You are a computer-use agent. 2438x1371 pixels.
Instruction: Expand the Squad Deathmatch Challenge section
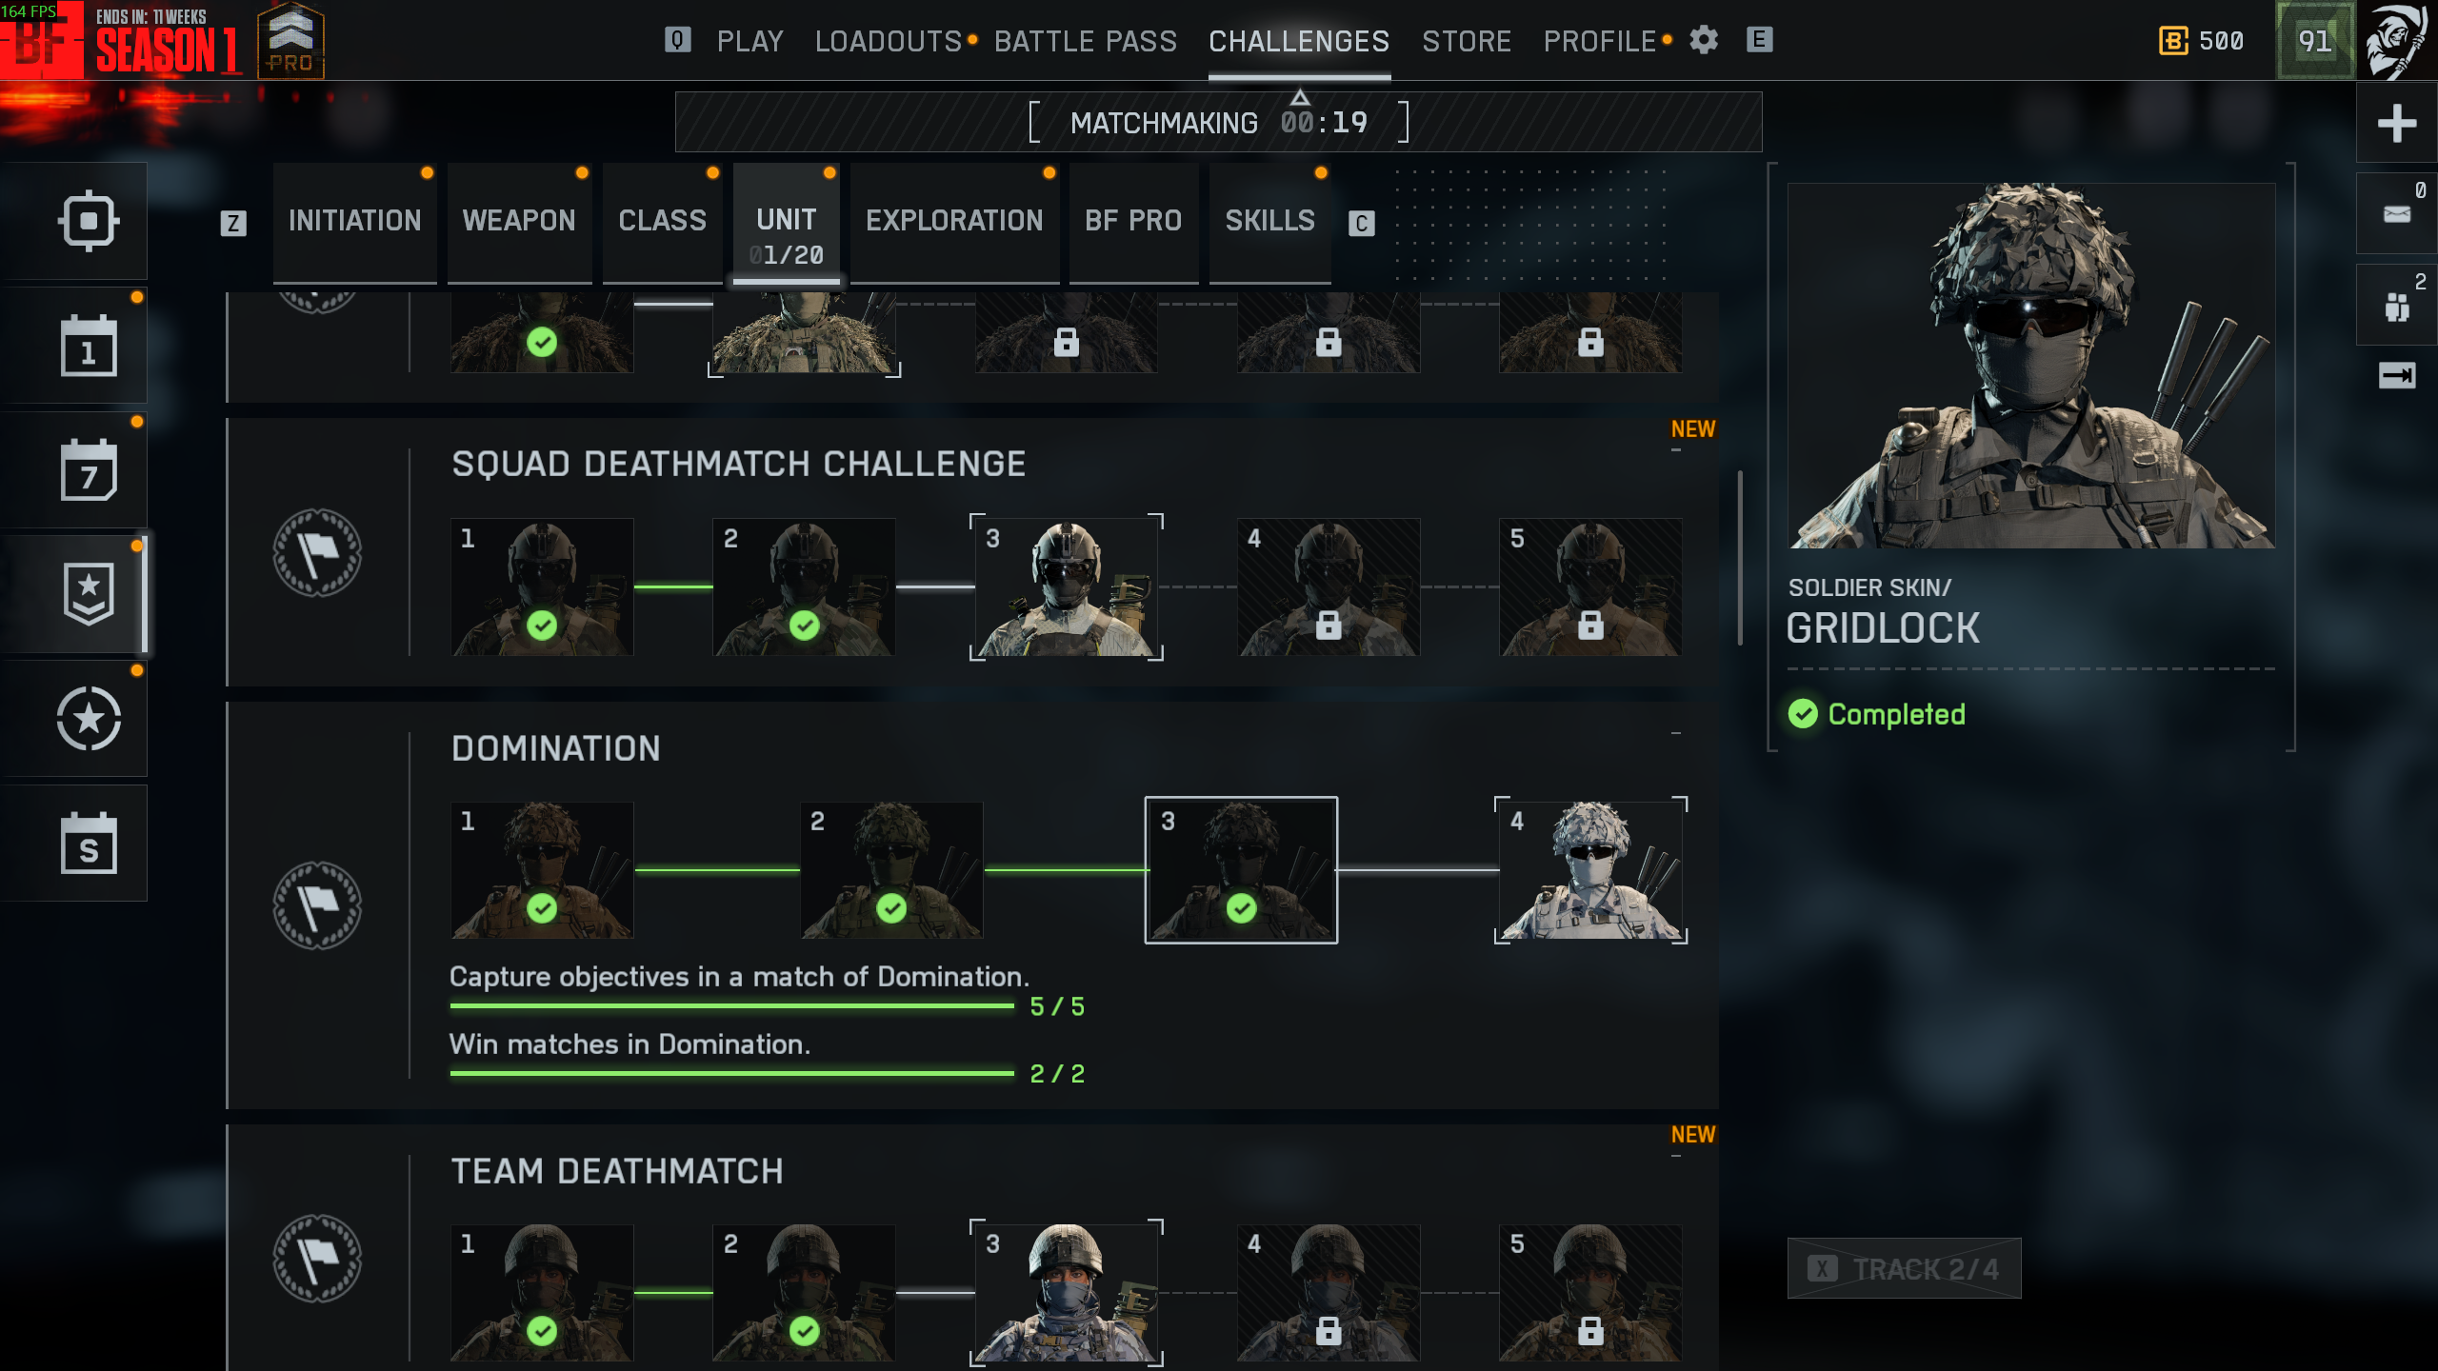[1676, 449]
